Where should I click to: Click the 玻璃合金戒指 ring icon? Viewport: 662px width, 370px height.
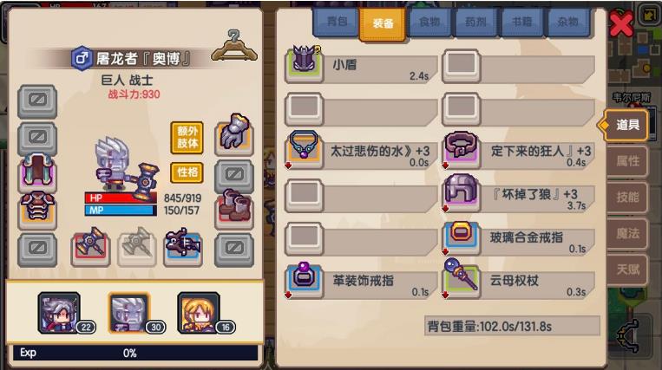point(462,237)
